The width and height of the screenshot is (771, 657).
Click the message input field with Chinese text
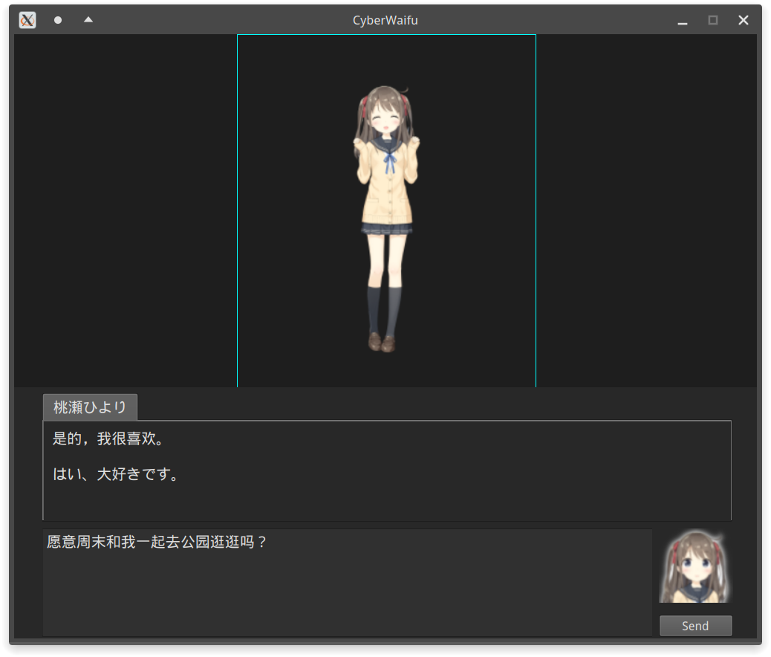coord(347,583)
